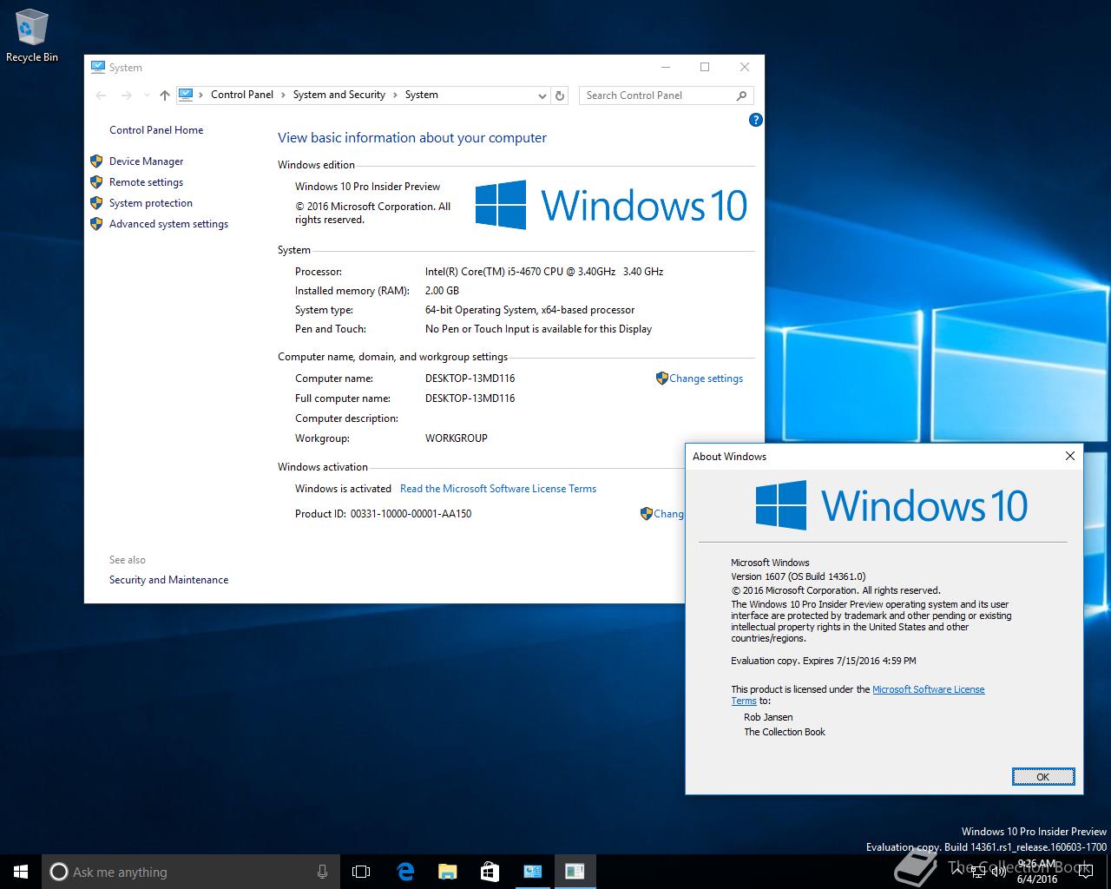
Task: Click the Back arrow in System window
Action: 101,95
